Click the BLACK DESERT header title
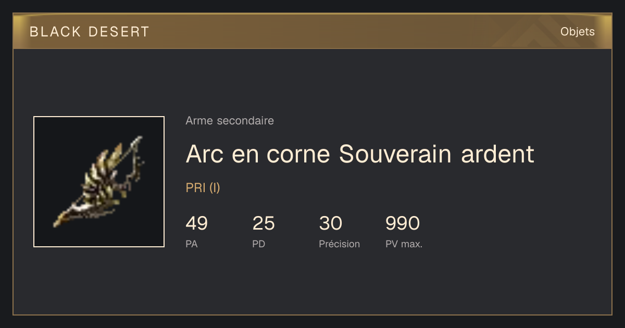 [x=90, y=32]
